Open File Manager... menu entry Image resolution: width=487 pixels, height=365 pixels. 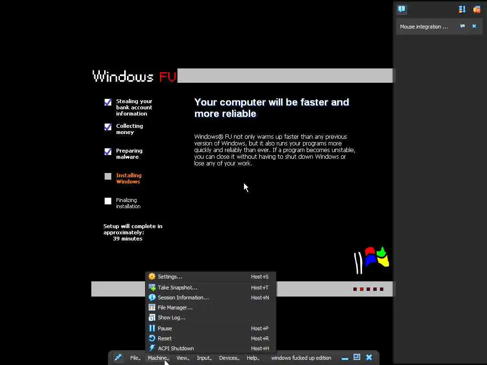point(211,307)
